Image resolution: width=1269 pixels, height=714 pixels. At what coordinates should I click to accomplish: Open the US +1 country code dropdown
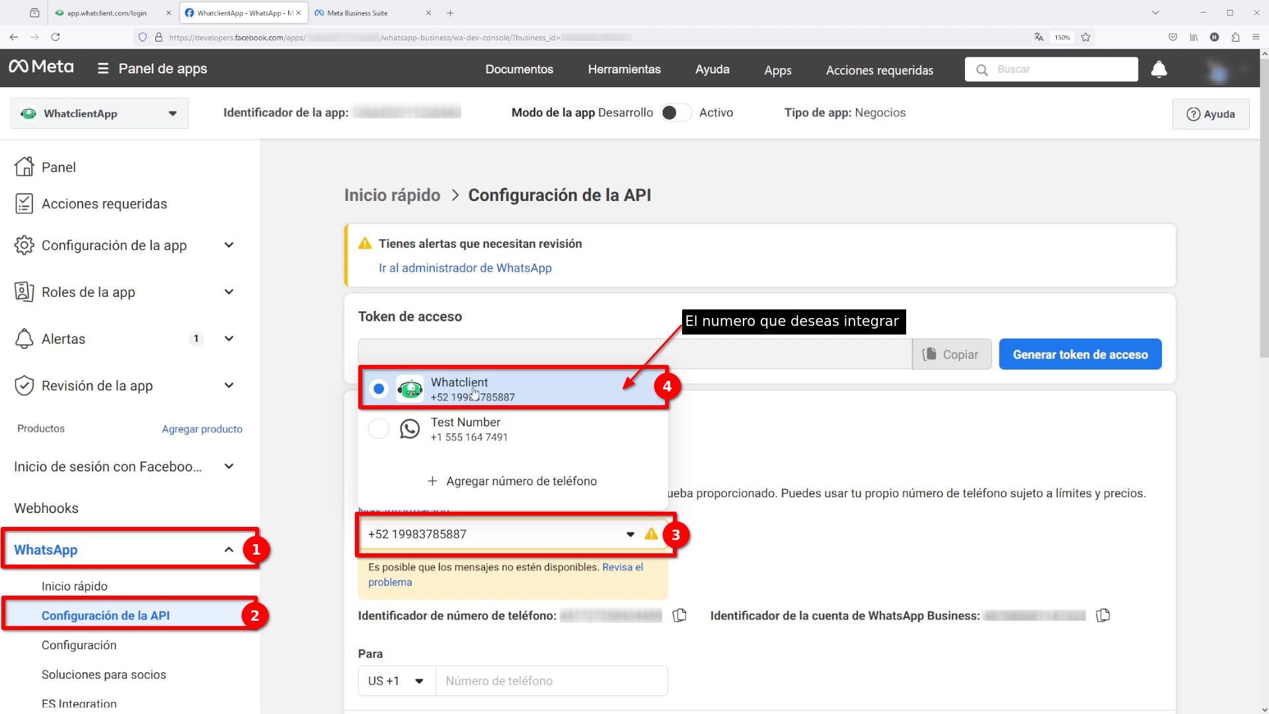[397, 681]
